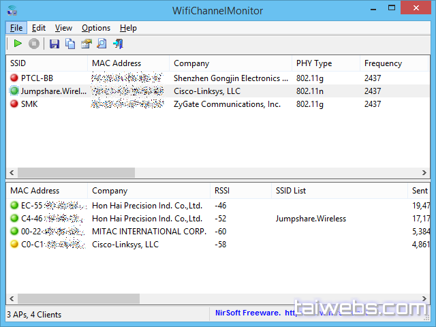Click the Exit door toolbar icon
This screenshot has height=327, width=436.
pyautogui.click(x=118, y=44)
